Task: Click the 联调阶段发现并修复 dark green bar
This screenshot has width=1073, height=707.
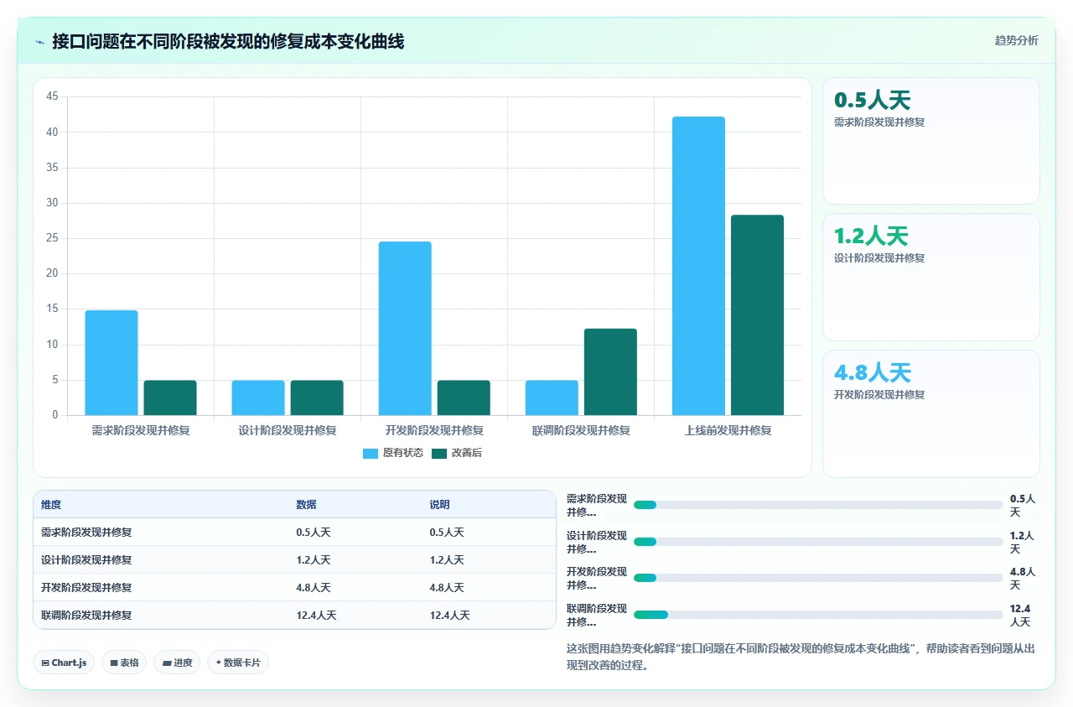Action: 610,372
